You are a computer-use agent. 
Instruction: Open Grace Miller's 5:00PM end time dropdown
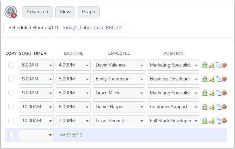coord(73,93)
